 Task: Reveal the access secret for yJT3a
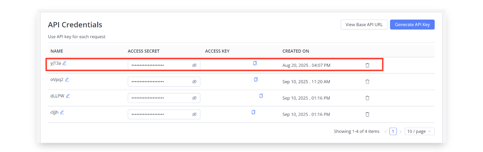[194, 65]
